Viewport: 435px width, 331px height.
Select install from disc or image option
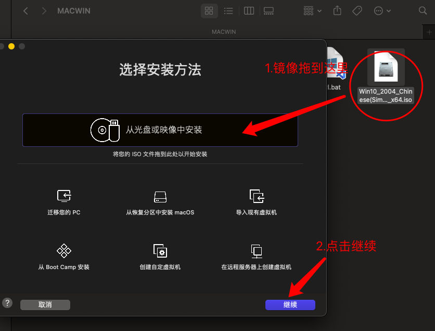point(160,130)
